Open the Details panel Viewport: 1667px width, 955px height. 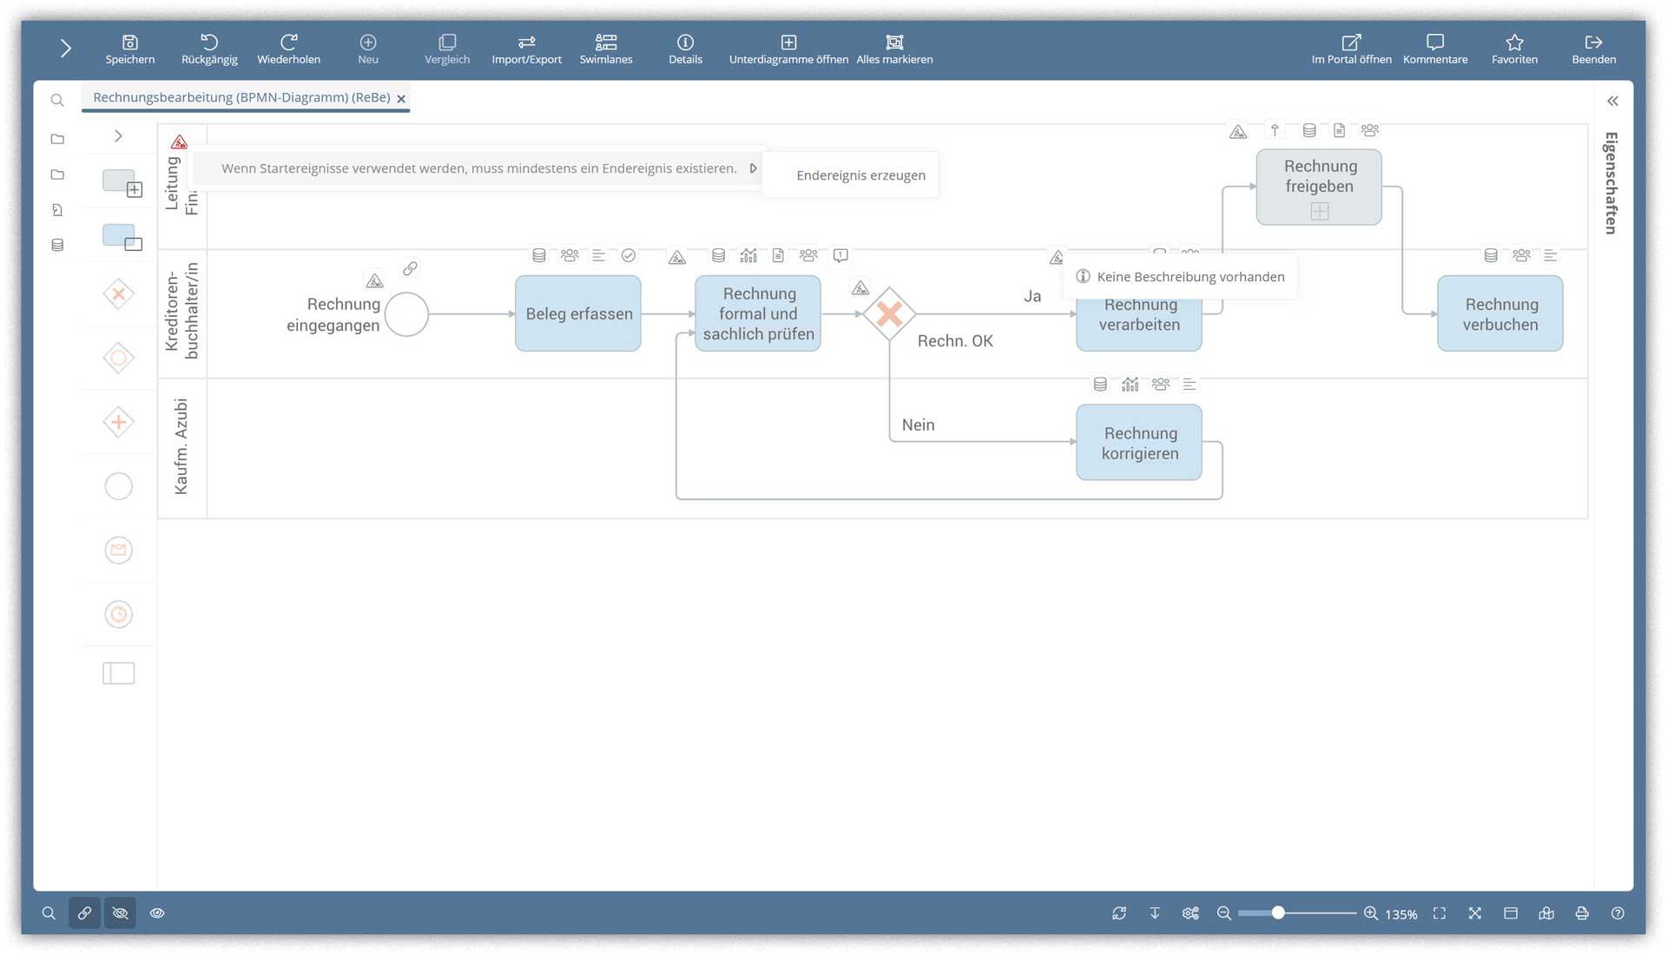point(685,49)
